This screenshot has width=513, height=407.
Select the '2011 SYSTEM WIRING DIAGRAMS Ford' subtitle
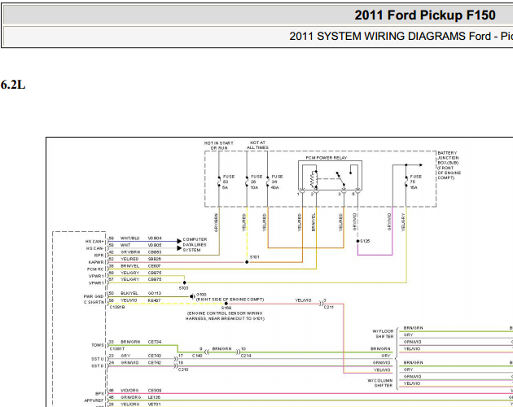coord(390,36)
